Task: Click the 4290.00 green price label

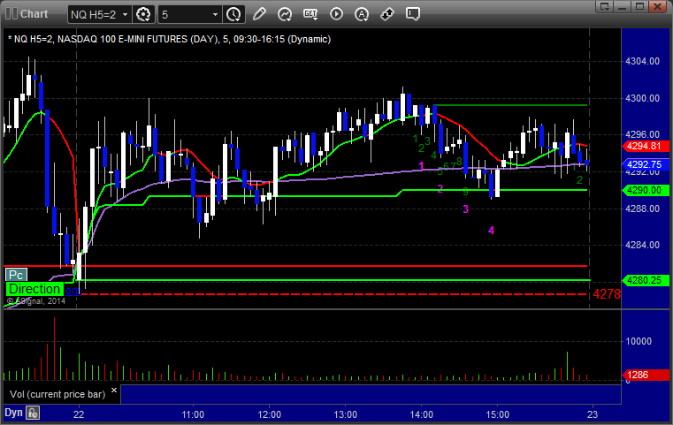Action: (x=645, y=190)
